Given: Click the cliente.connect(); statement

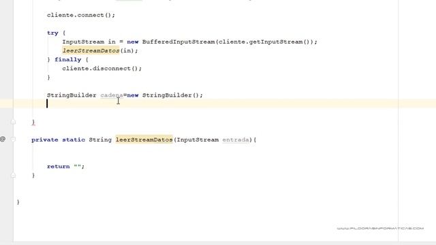Looking at the screenshot, I should (81, 15).
